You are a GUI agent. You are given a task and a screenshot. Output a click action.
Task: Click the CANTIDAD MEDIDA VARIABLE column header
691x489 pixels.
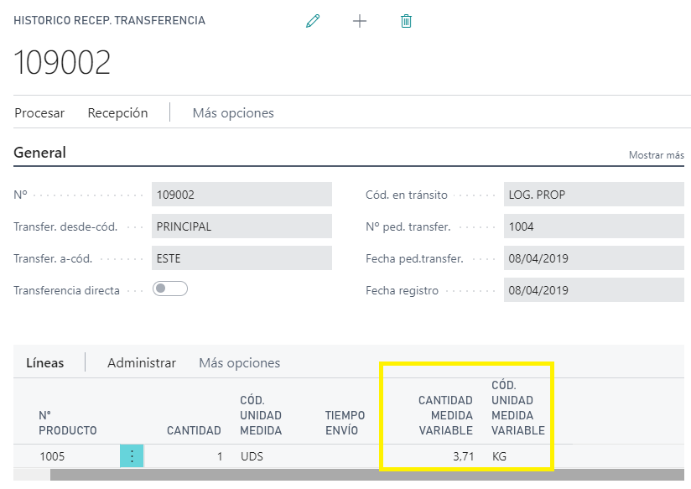click(445, 415)
